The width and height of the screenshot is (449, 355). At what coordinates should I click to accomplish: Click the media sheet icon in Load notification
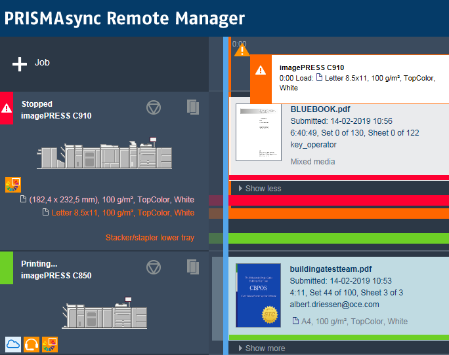pos(319,77)
